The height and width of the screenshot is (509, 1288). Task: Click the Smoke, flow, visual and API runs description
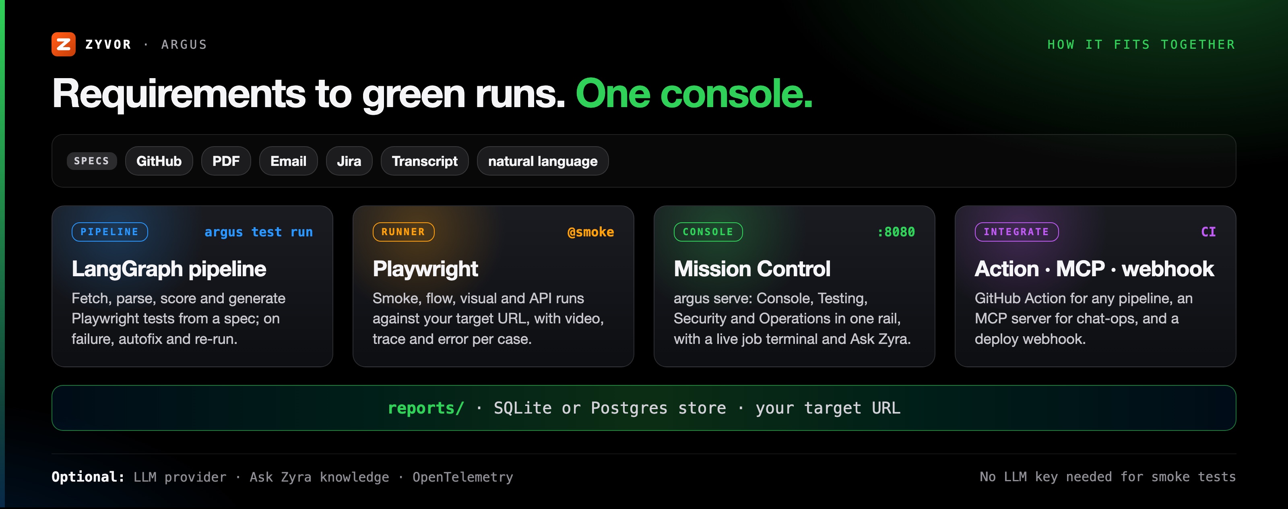coord(488,319)
